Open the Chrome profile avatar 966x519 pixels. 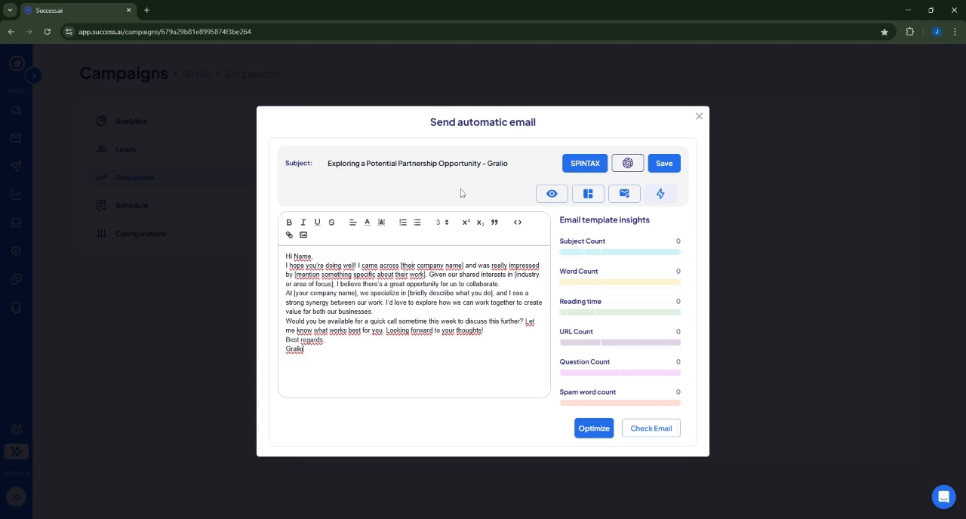tap(937, 32)
